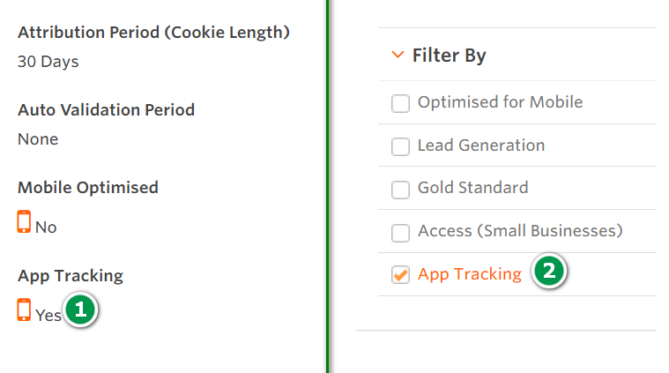The height and width of the screenshot is (373, 669).
Task: Click the phone icon beside App Tracking "Yes"
Action: [24, 310]
